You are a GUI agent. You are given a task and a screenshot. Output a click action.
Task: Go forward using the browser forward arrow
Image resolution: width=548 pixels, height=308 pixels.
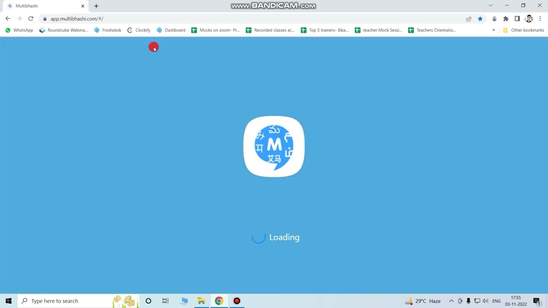coord(19,19)
